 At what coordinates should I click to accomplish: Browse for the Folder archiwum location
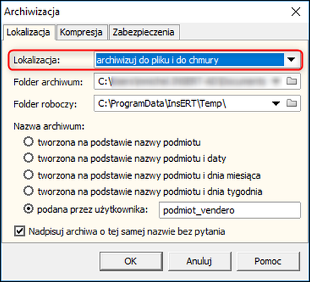pos(291,81)
